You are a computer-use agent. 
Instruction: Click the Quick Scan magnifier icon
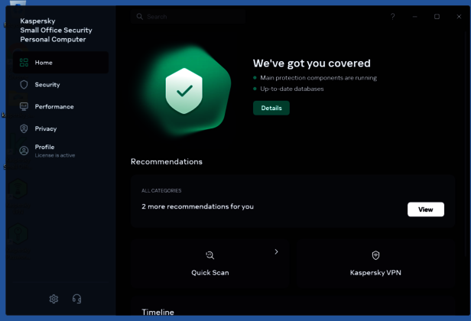click(x=210, y=255)
